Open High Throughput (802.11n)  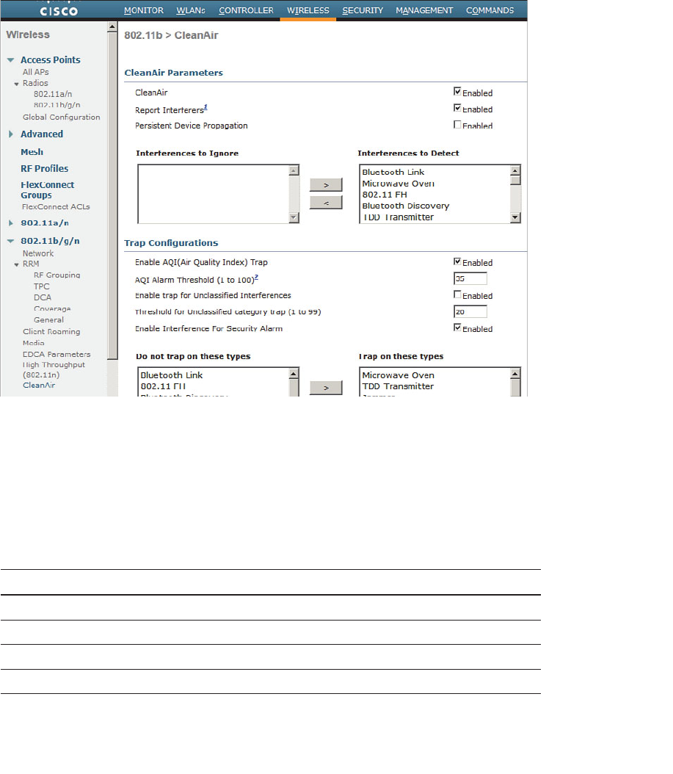[x=54, y=369]
